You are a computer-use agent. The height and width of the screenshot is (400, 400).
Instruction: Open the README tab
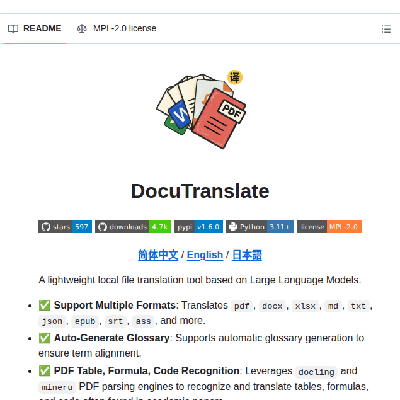35,28
